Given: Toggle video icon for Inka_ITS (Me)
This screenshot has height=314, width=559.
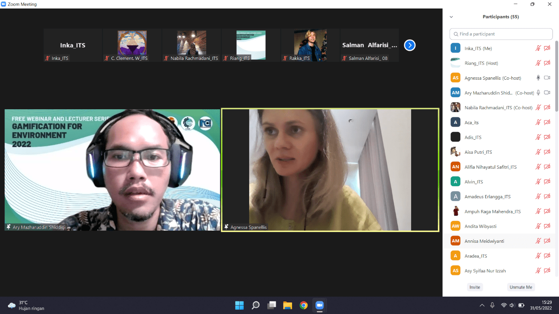Looking at the screenshot, I should [x=547, y=48].
